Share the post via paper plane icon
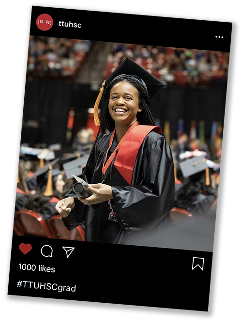This screenshot has width=242, height=324. (x=68, y=251)
